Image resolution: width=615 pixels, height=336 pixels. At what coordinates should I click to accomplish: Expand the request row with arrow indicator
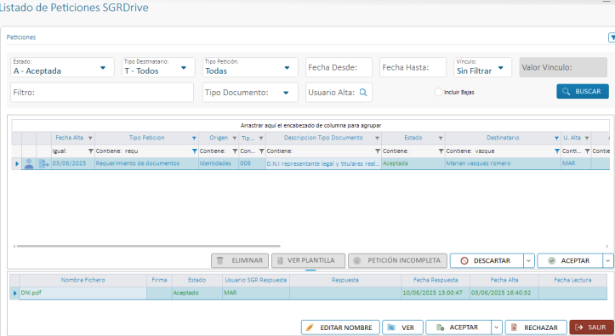(x=17, y=163)
